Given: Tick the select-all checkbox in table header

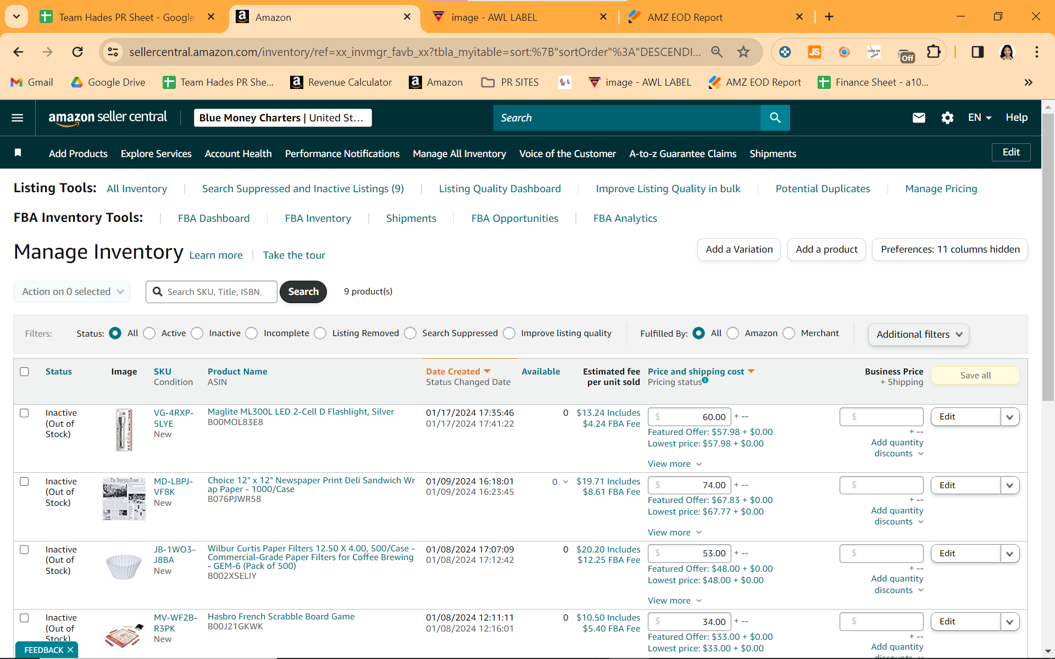Looking at the screenshot, I should 24,372.
